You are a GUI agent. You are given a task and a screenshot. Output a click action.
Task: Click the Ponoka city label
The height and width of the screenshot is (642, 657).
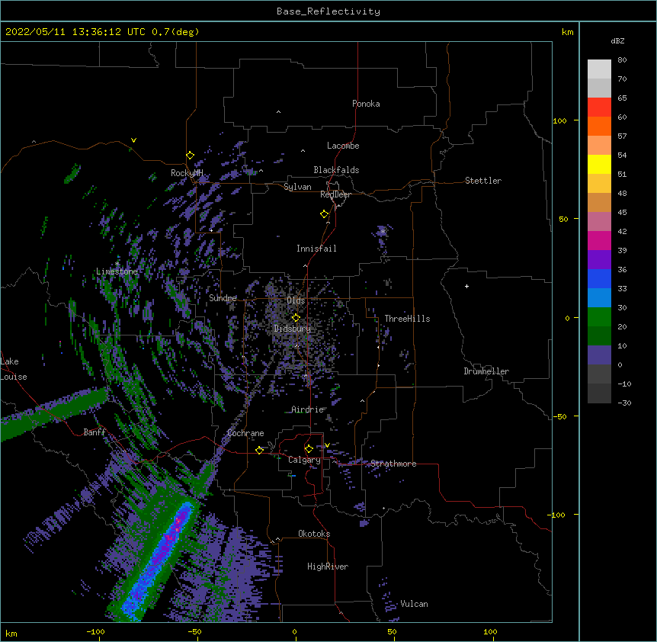pyautogui.click(x=366, y=104)
